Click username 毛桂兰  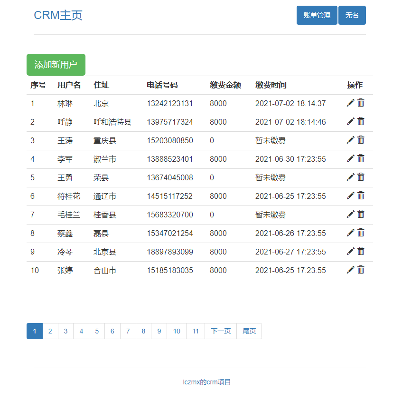point(69,215)
